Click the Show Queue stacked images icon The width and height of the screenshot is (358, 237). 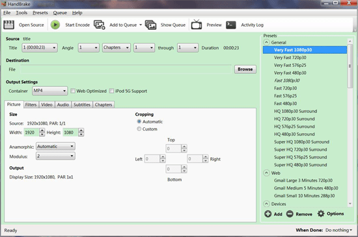click(x=150, y=25)
